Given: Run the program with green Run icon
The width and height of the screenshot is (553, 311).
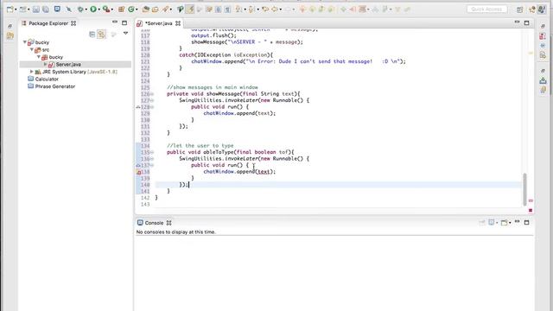Looking at the screenshot, I should 93,10.
